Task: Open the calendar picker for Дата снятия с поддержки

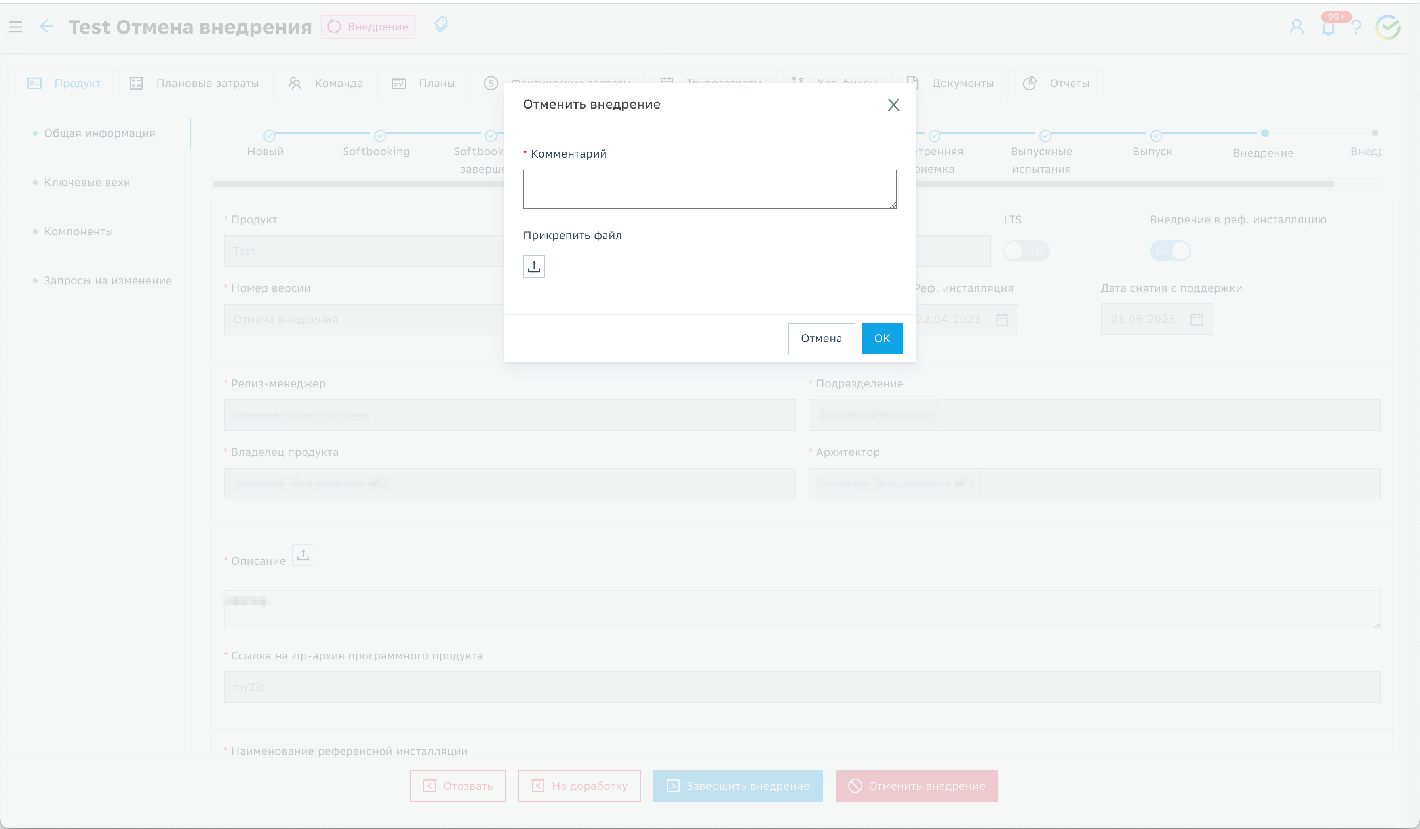Action: [x=1196, y=320]
